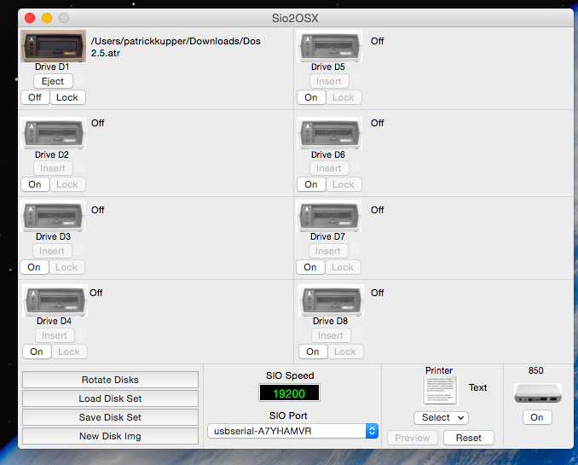Screen dimensions: 578x465
Task: Turn on Drive D4
Action: [x=37, y=352]
